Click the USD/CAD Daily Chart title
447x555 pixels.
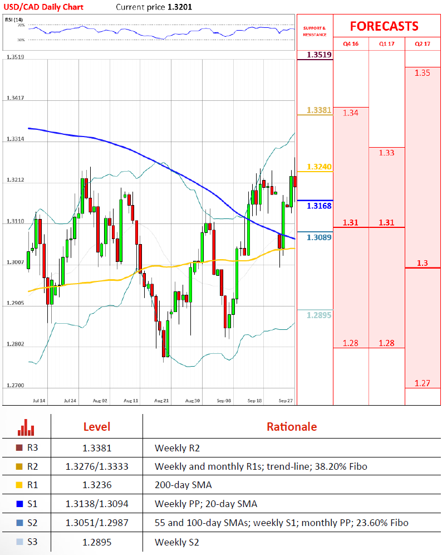[43, 7]
